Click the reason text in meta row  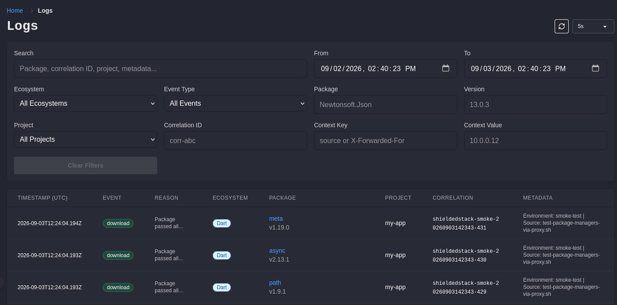[169, 223]
